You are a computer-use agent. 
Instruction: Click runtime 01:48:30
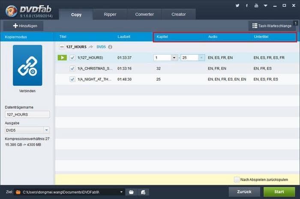click(x=124, y=79)
